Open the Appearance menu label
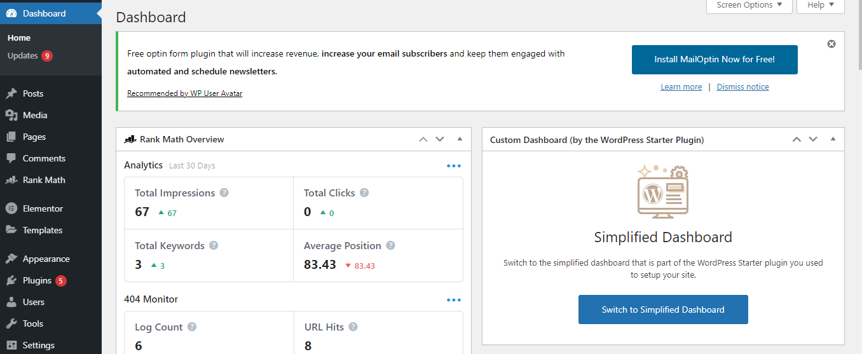This screenshot has height=354, width=862. tap(46, 259)
